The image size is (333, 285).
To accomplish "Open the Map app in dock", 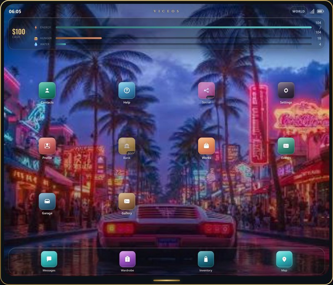I will (284, 259).
